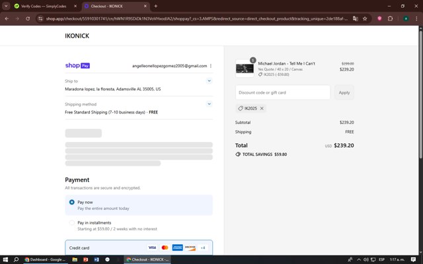Click the Michael Jordan product thumbnail
Viewport: 423px width, 264px height.
[245, 69]
